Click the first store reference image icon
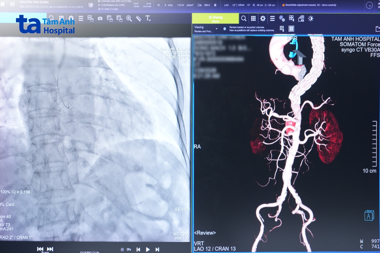This screenshot has width=380, height=253. point(110,18)
